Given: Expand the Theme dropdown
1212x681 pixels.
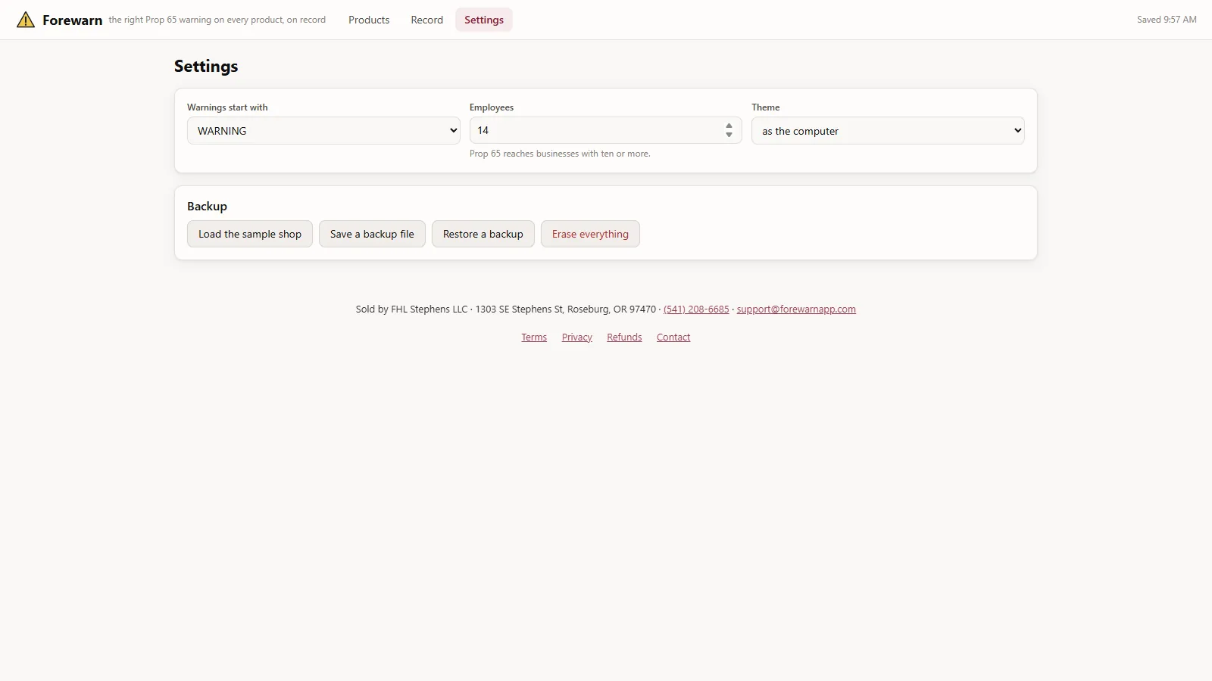Looking at the screenshot, I should click(888, 130).
